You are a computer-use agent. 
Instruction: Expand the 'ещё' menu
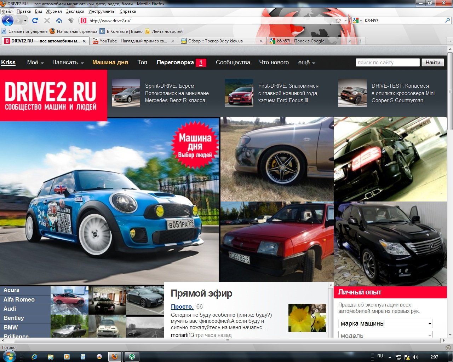point(306,63)
